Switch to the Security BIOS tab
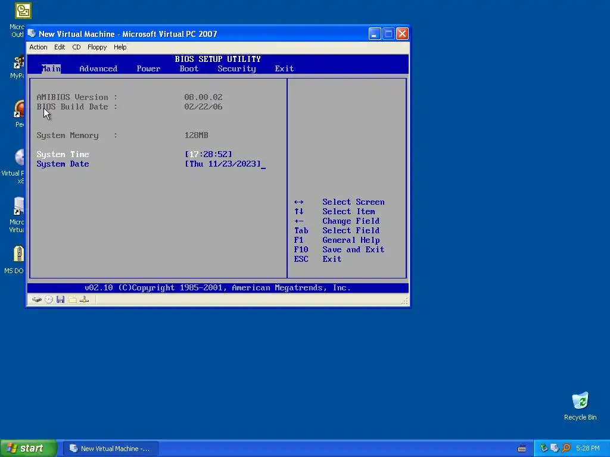The image size is (610, 457). 236,69
